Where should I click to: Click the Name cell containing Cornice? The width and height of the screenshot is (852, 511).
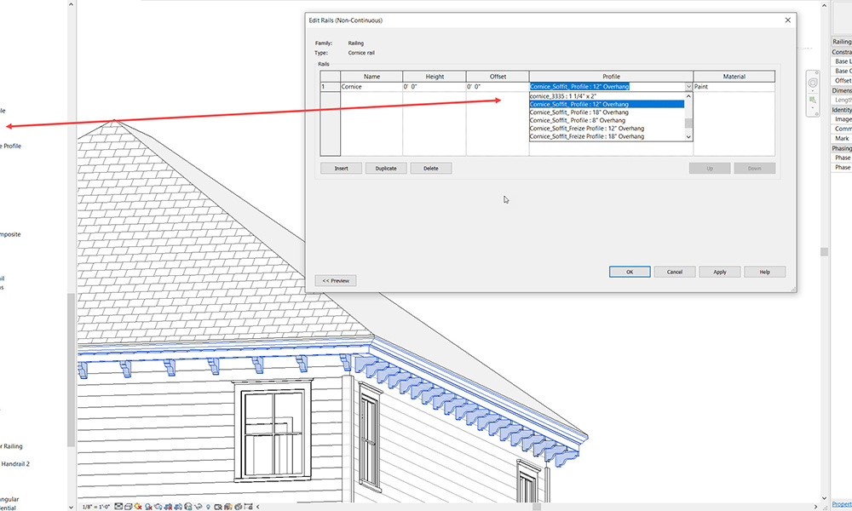[371, 87]
